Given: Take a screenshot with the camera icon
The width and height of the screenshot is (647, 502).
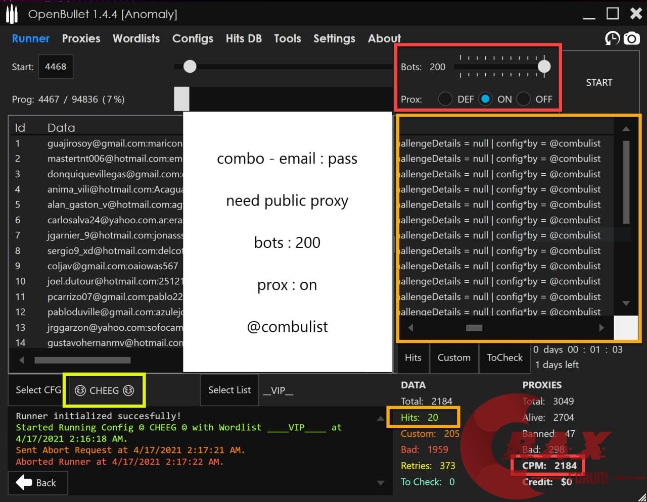Looking at the screenshot, I should click(631, 38).
